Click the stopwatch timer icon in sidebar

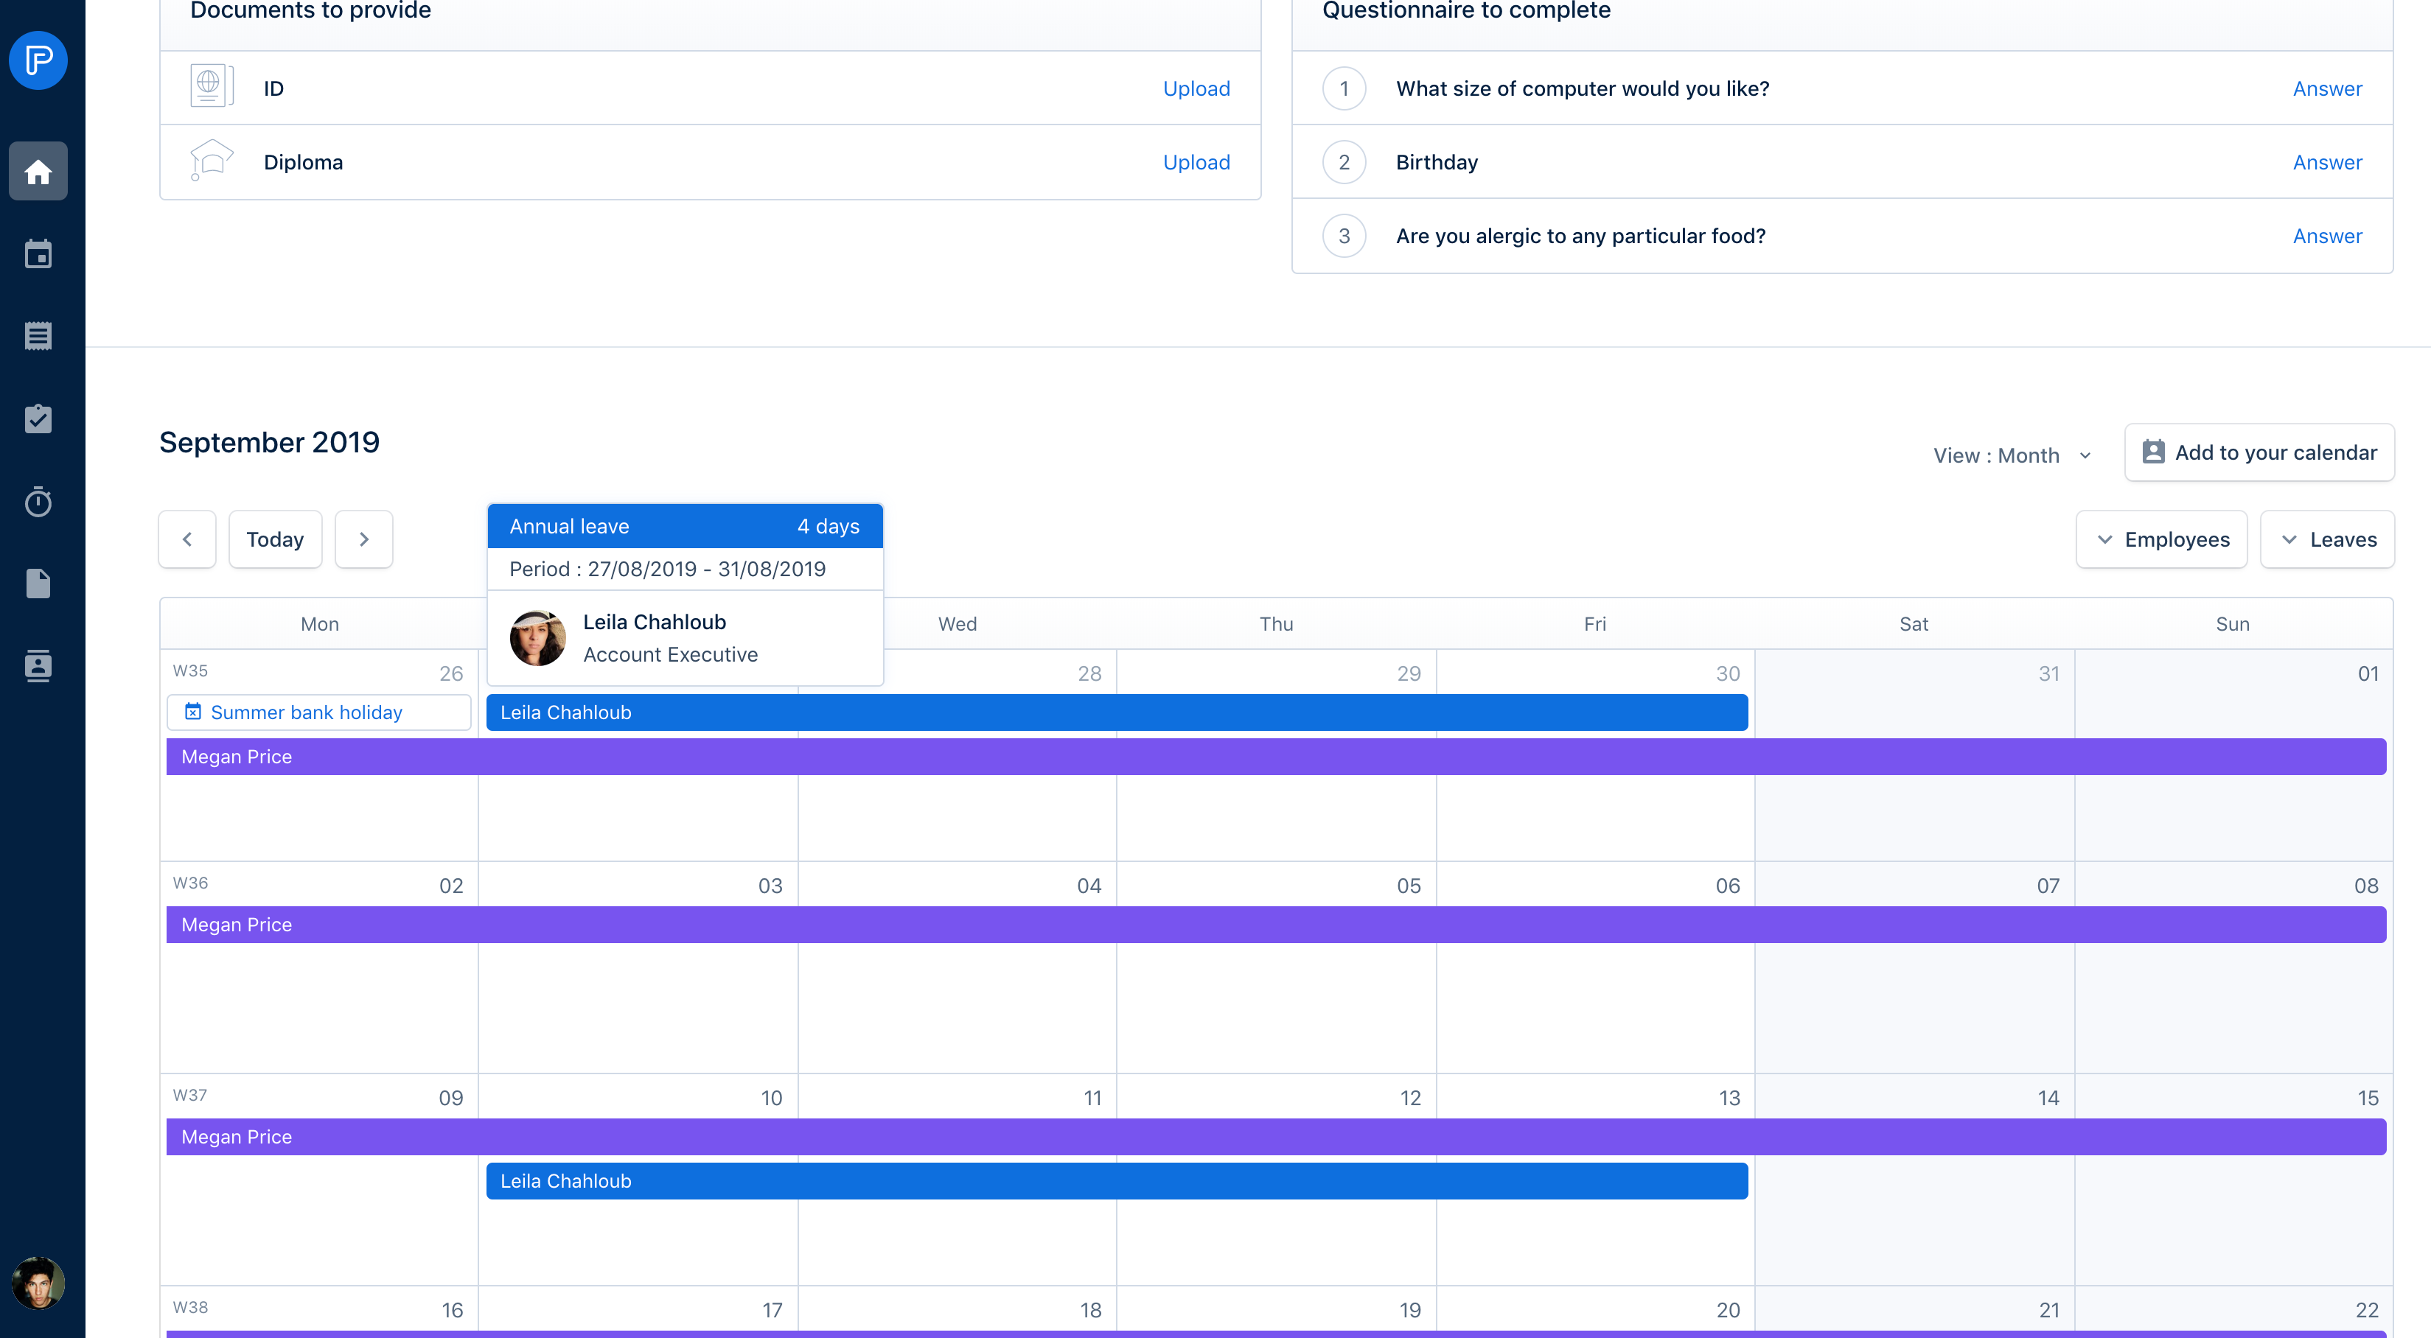point(38,501)
